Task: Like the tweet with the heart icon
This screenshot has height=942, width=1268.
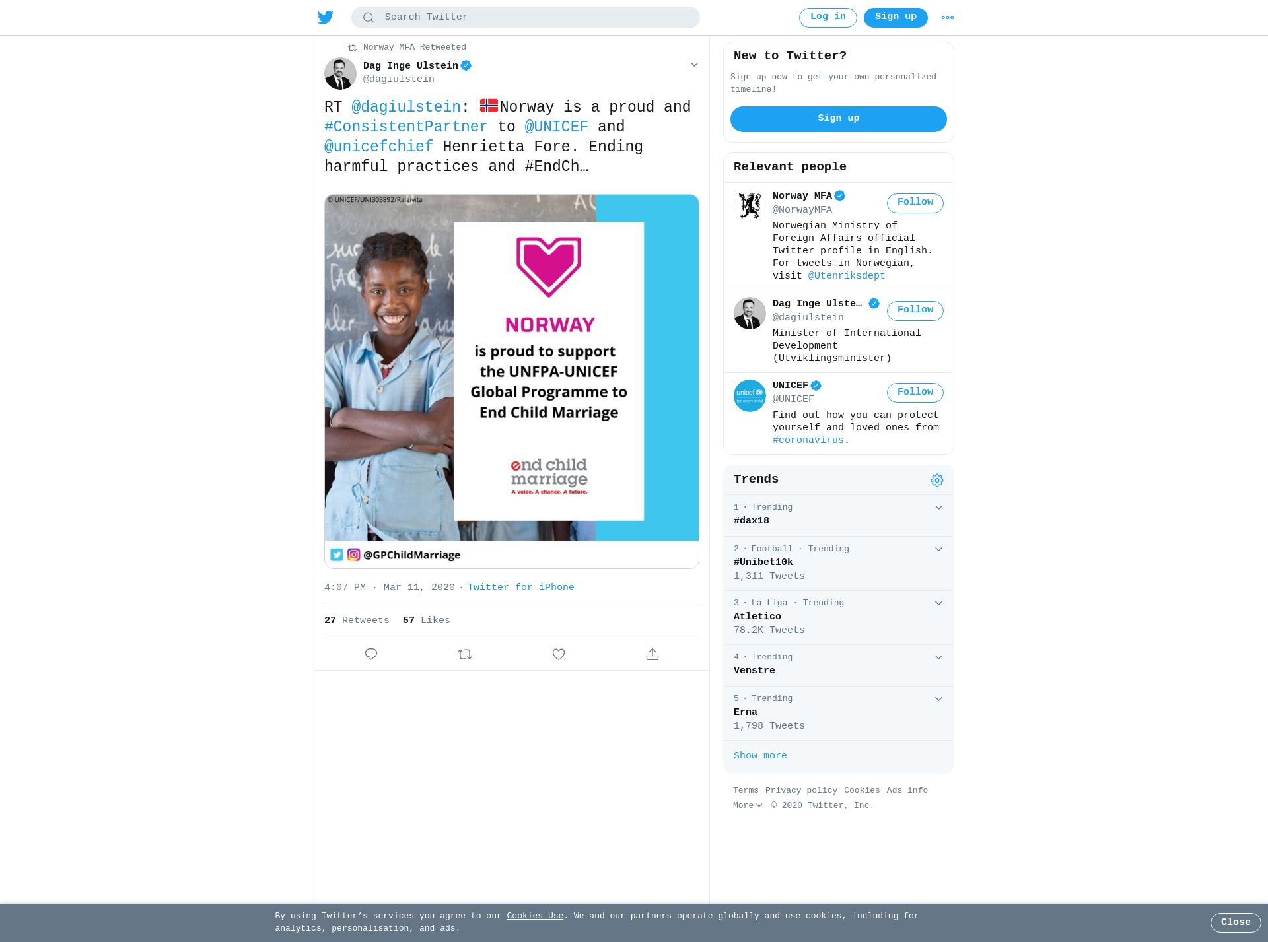Action: [559, 654]
